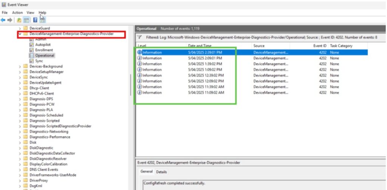
Task: Click the Up One Level folder icon
Action: (19, 20)
